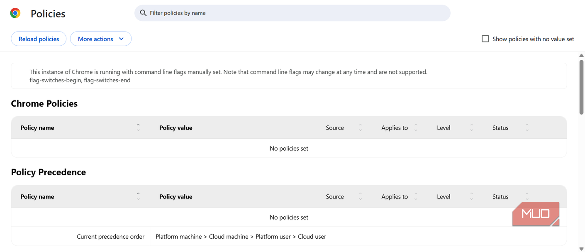Sort Policy Precedence table by Applies to
585x252 pixels.
pos(416,196)
